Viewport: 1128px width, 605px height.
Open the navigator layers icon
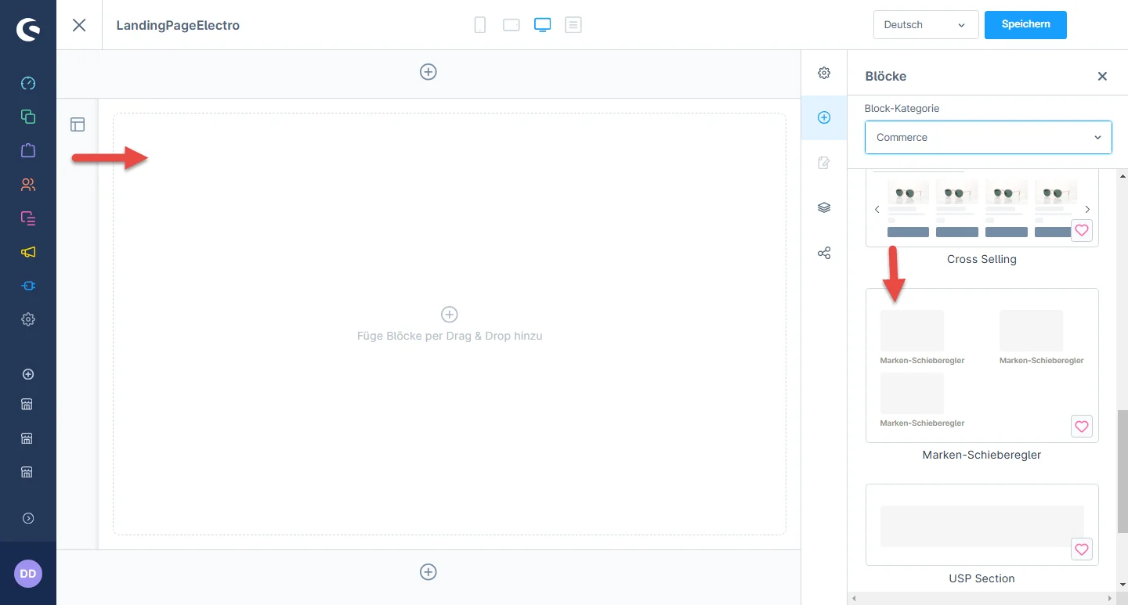[x=824, y=207]
